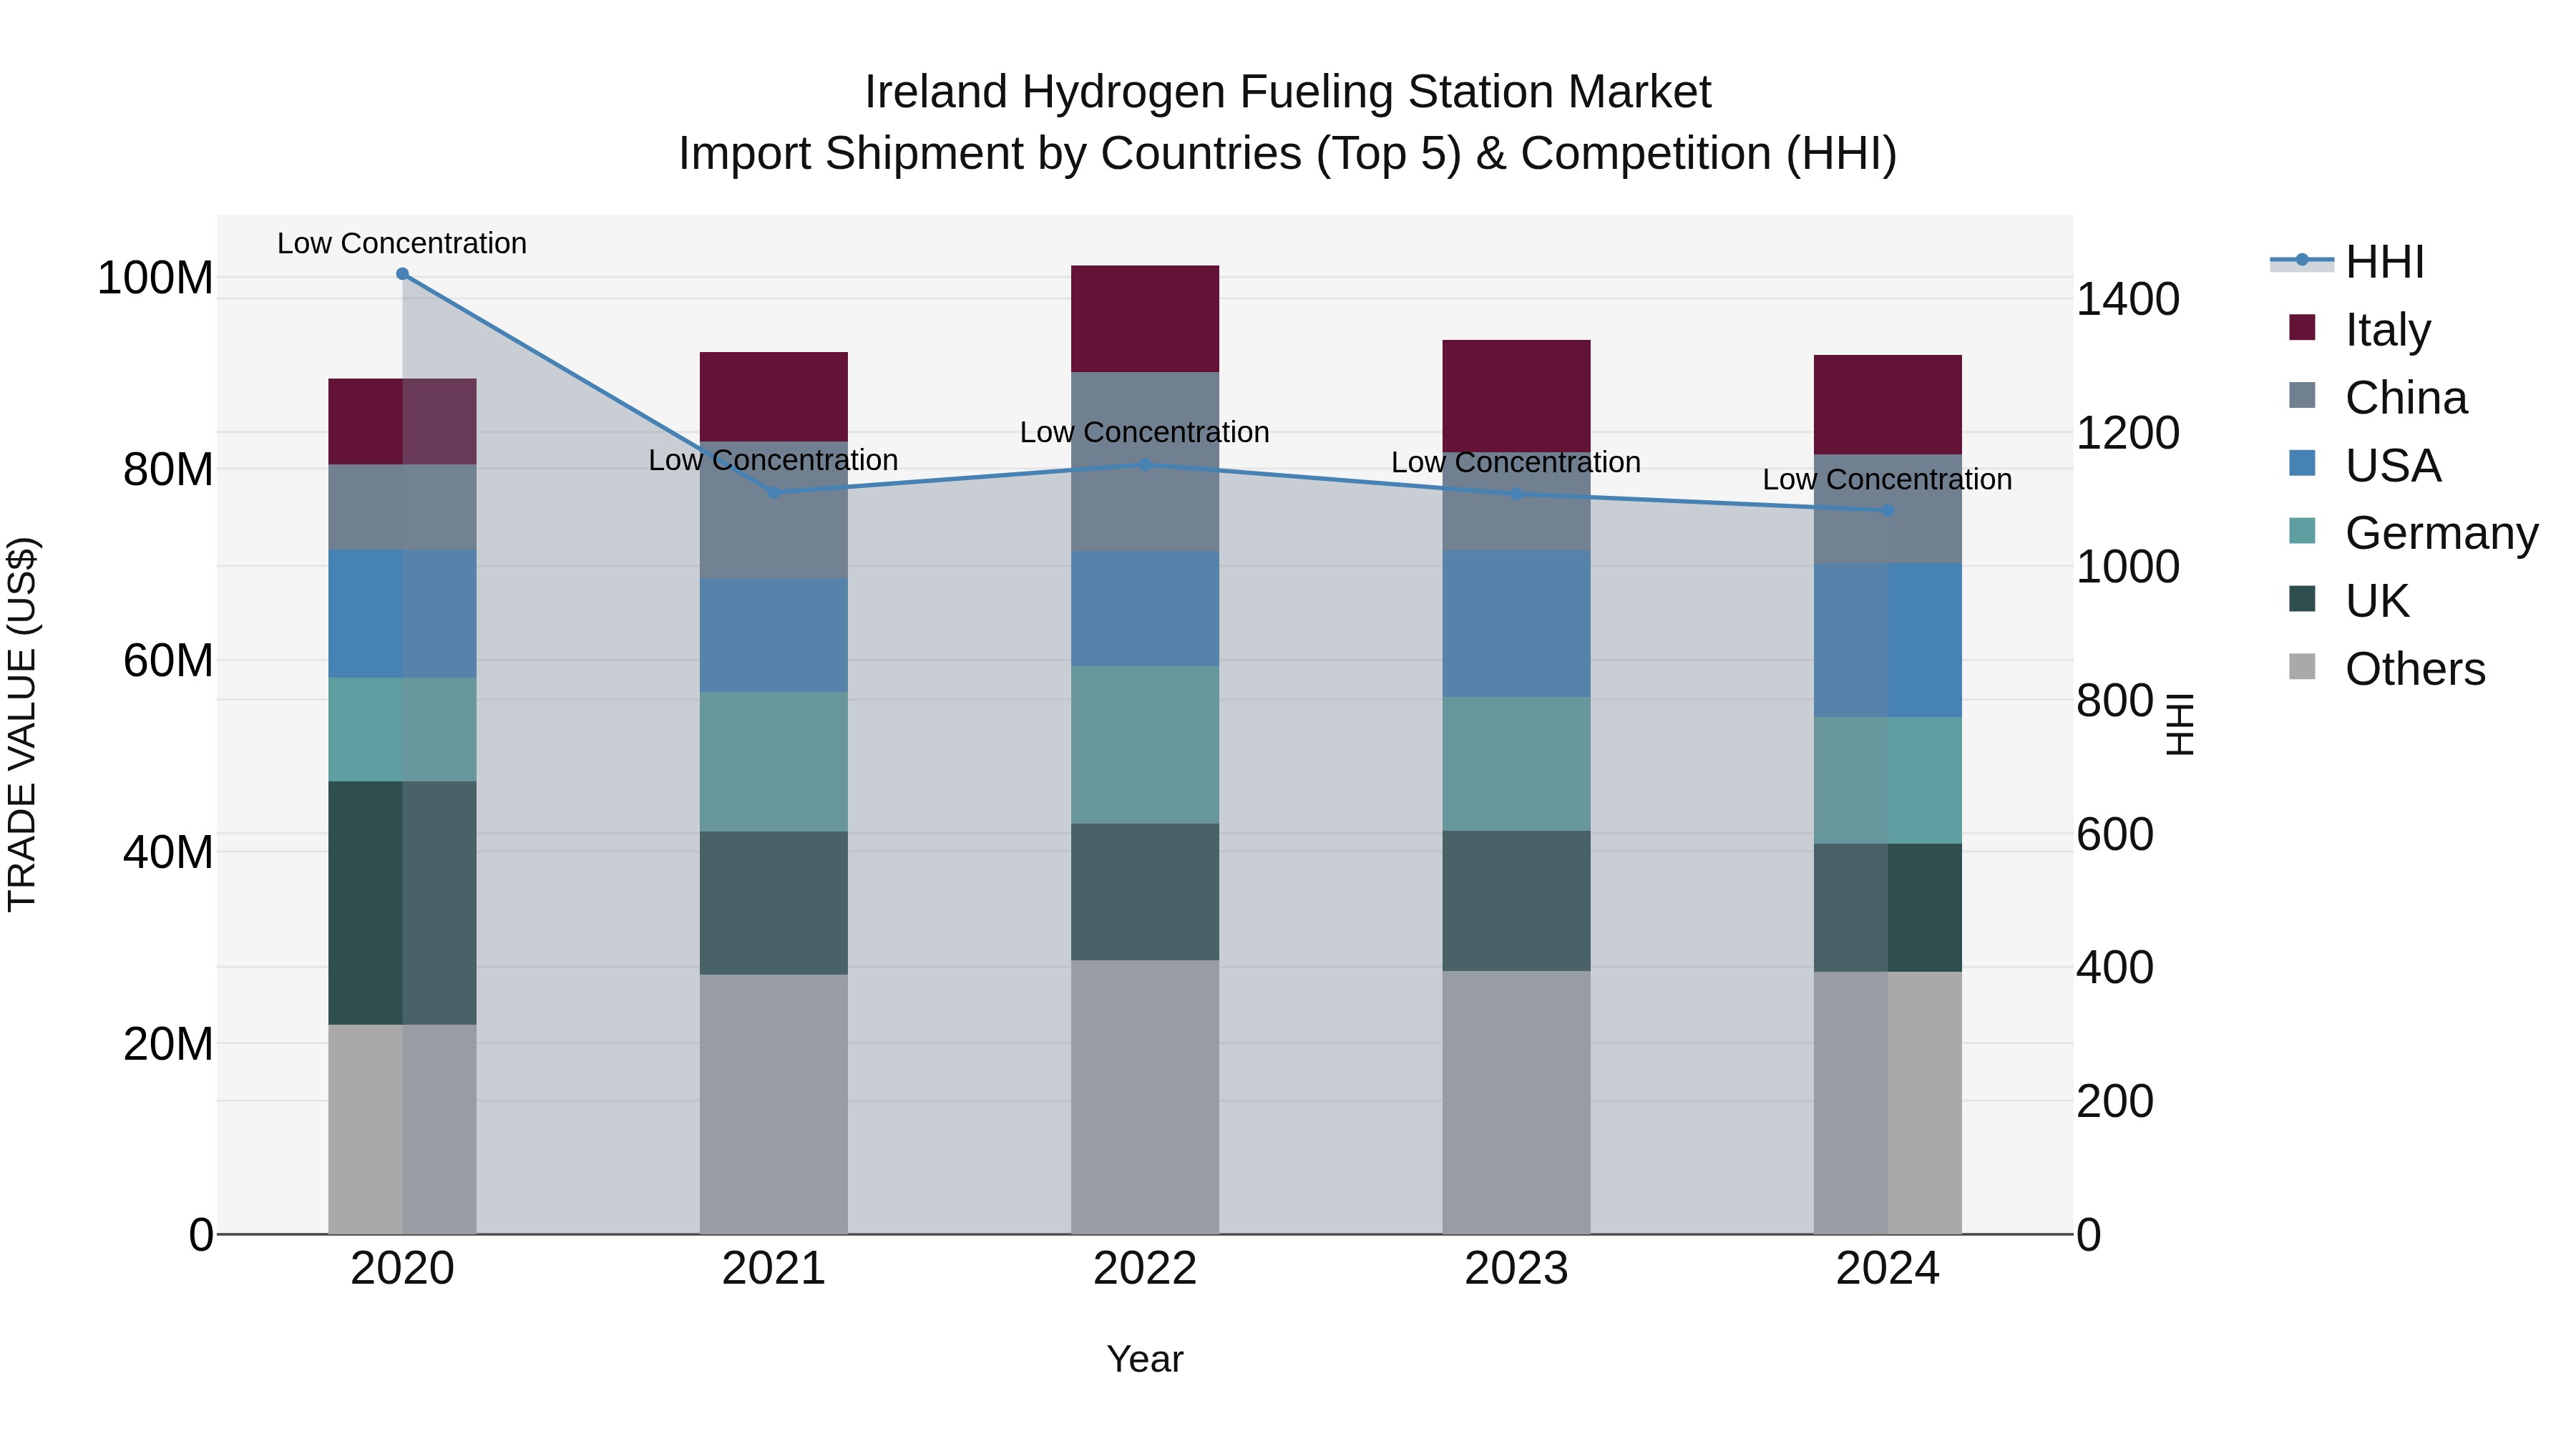The height and width of the screenshot is (1449, 2576).
Task: Click the 2024 x-axis label
Action: click(x=1888, y=1269)
